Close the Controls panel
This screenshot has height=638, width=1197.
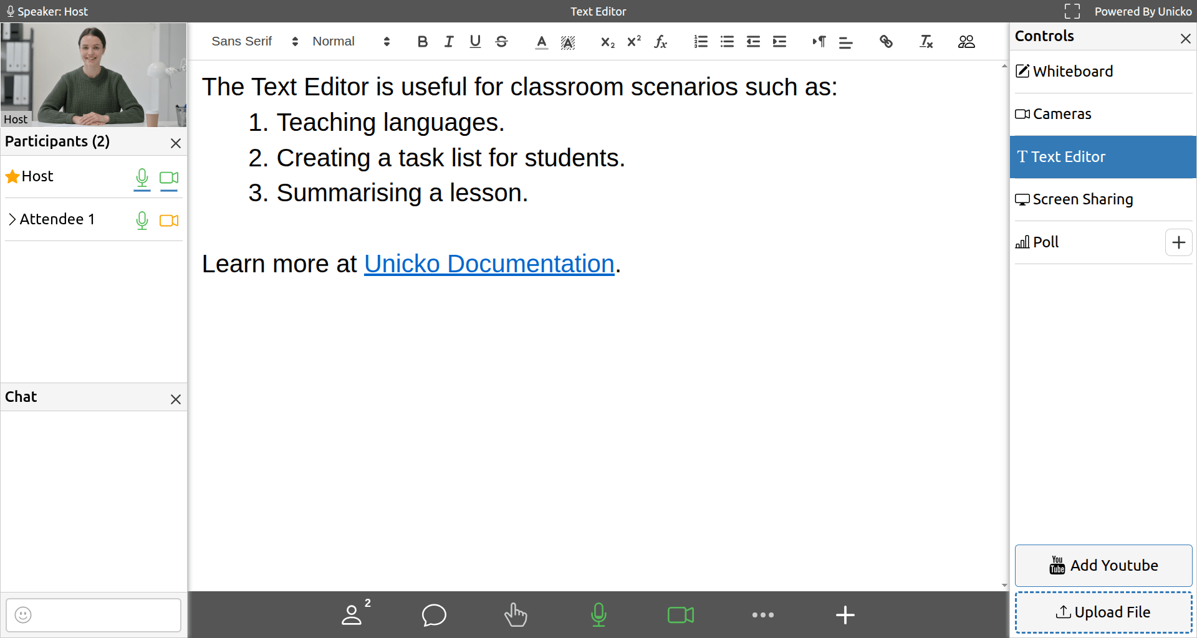pyautogui.click(x=1185, y=39)
